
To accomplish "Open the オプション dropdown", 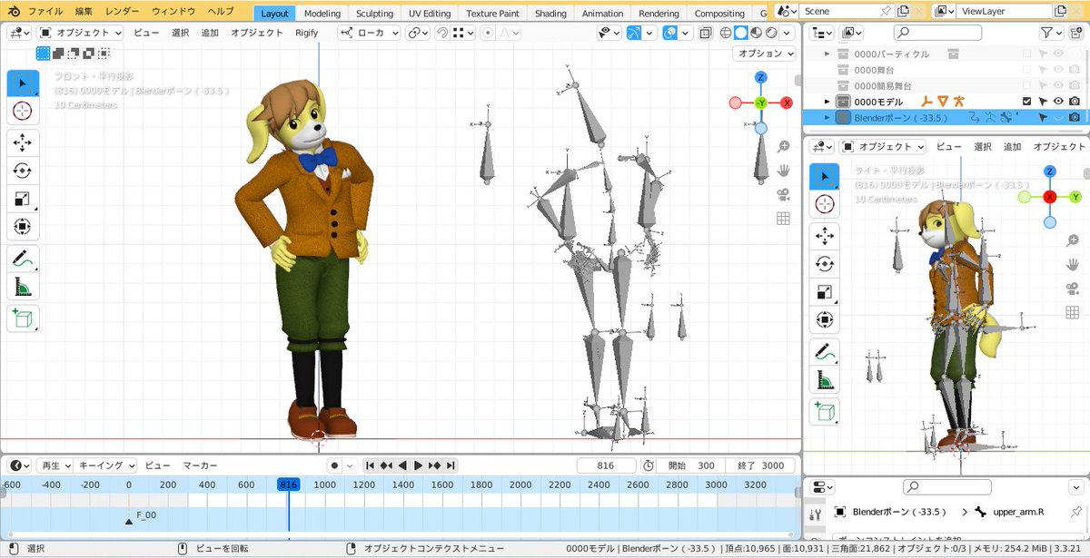I will pyautogui.click(x=764, y=54).
